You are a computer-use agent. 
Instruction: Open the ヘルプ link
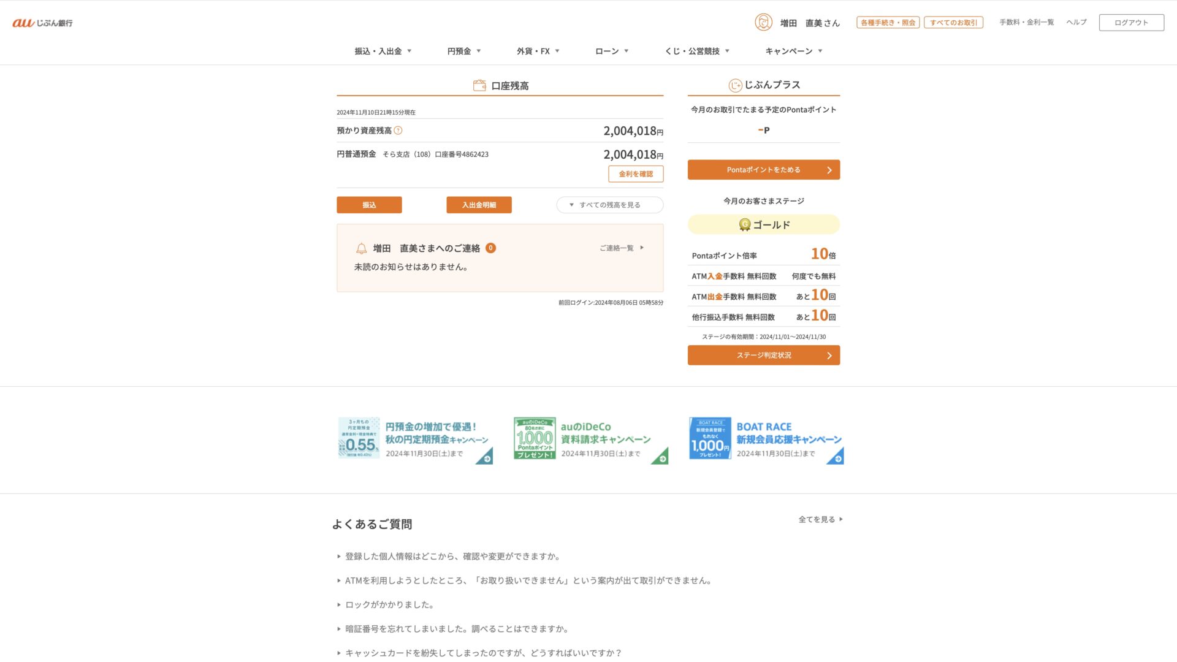coord(1076,22)
